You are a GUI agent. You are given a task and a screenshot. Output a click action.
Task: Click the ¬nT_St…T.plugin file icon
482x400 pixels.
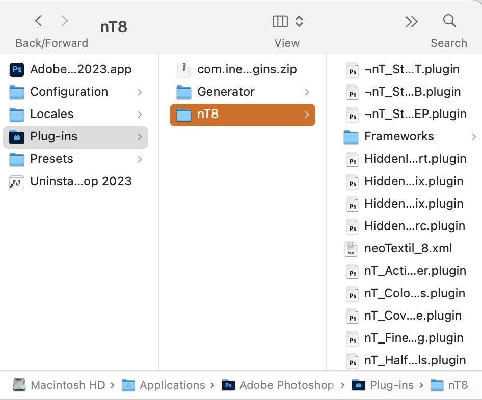tap(352, 69)
